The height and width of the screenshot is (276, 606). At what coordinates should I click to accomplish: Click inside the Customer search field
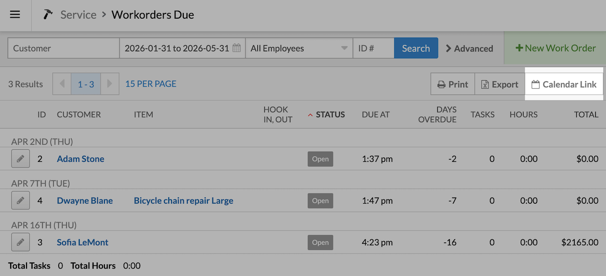pos(63,48)
